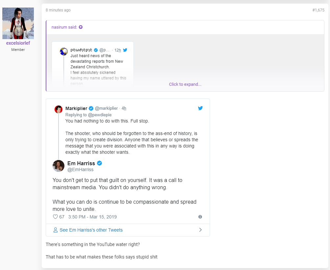Click the person icon next to See other Tweets
330x270 pixels.
[55, 230]
